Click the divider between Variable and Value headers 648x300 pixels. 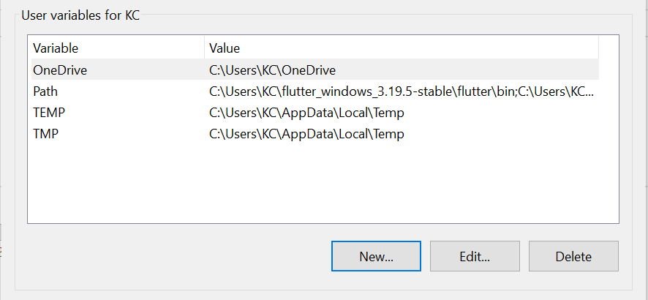coord(204,48)
